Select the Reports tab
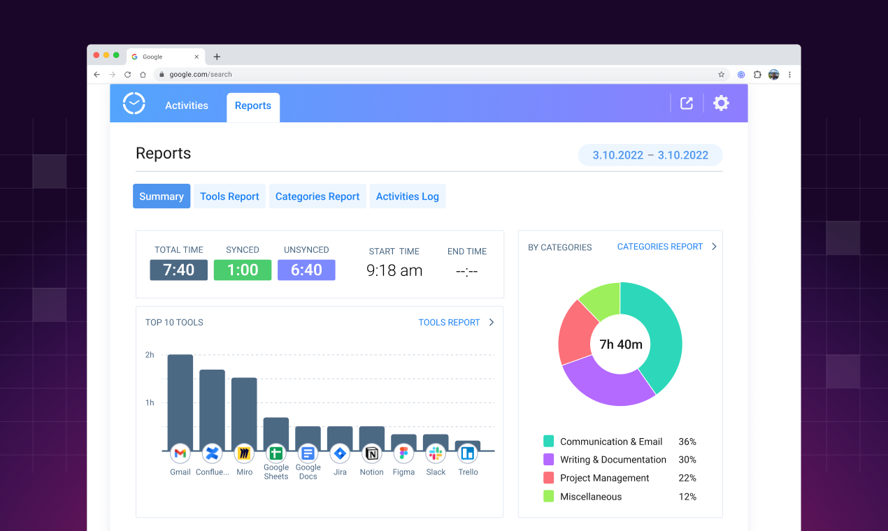 (253, 107)
